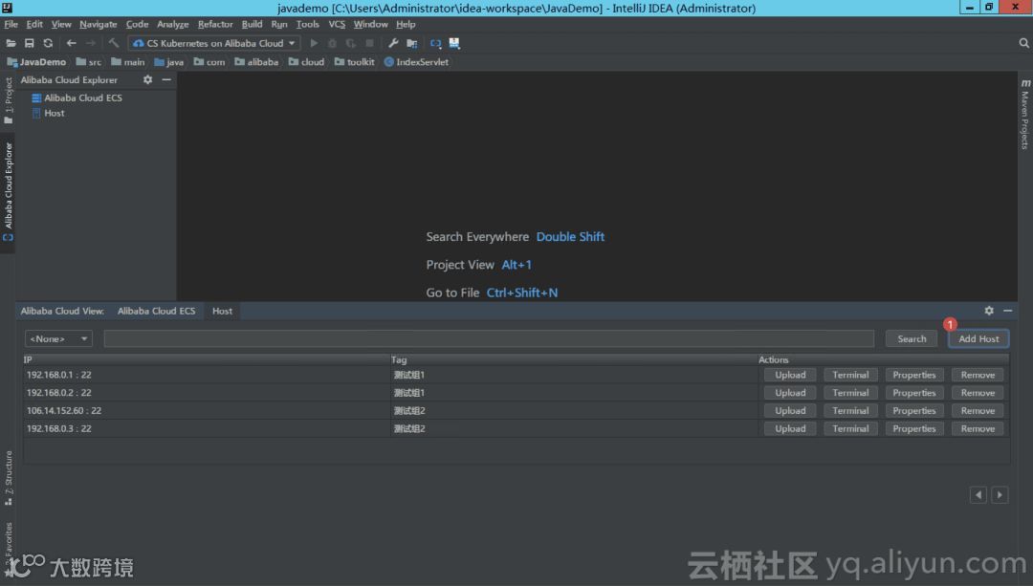Open the Refactor menu

click(x=215, y=24)
